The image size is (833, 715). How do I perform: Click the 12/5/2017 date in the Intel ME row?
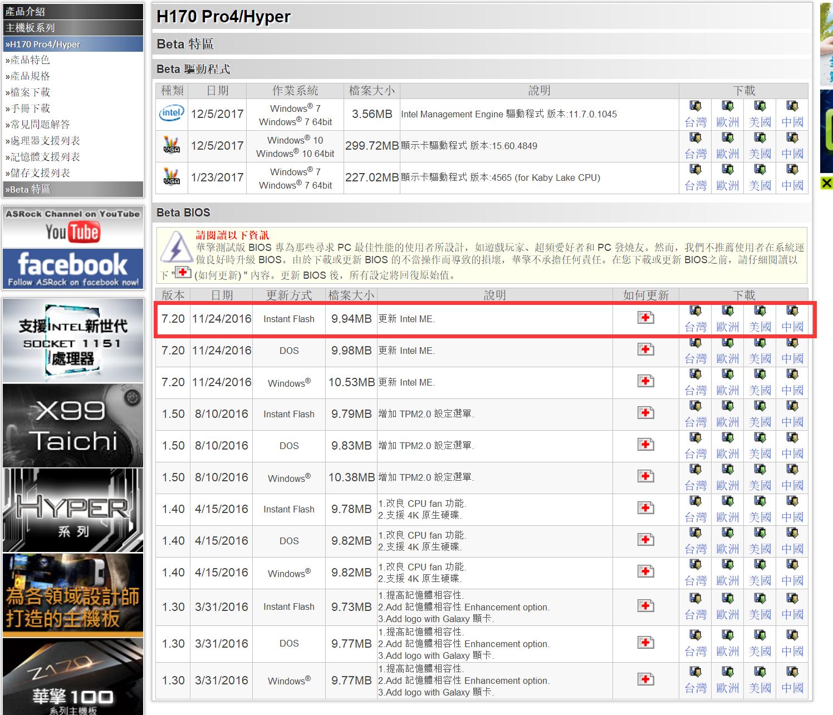(x=217, y=114)
